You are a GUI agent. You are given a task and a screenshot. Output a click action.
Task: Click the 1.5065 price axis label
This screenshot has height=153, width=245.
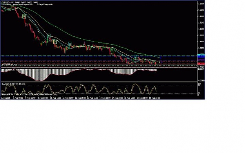click(x=201, y=35)
